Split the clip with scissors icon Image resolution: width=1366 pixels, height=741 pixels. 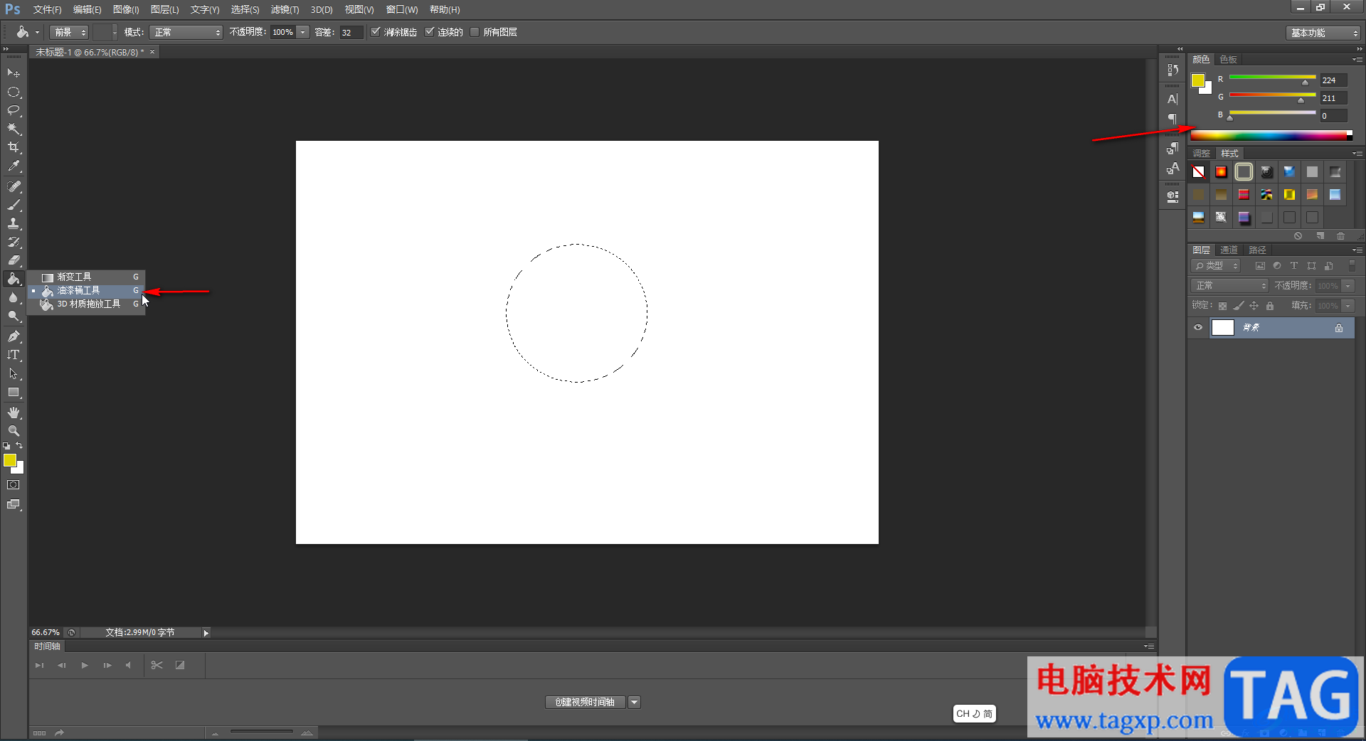coord(157,666)
